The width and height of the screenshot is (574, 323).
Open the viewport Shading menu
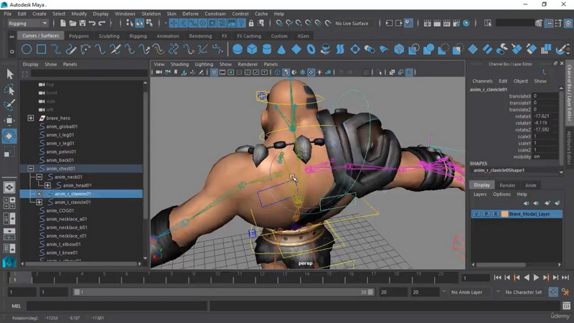[x=179, y=64]
